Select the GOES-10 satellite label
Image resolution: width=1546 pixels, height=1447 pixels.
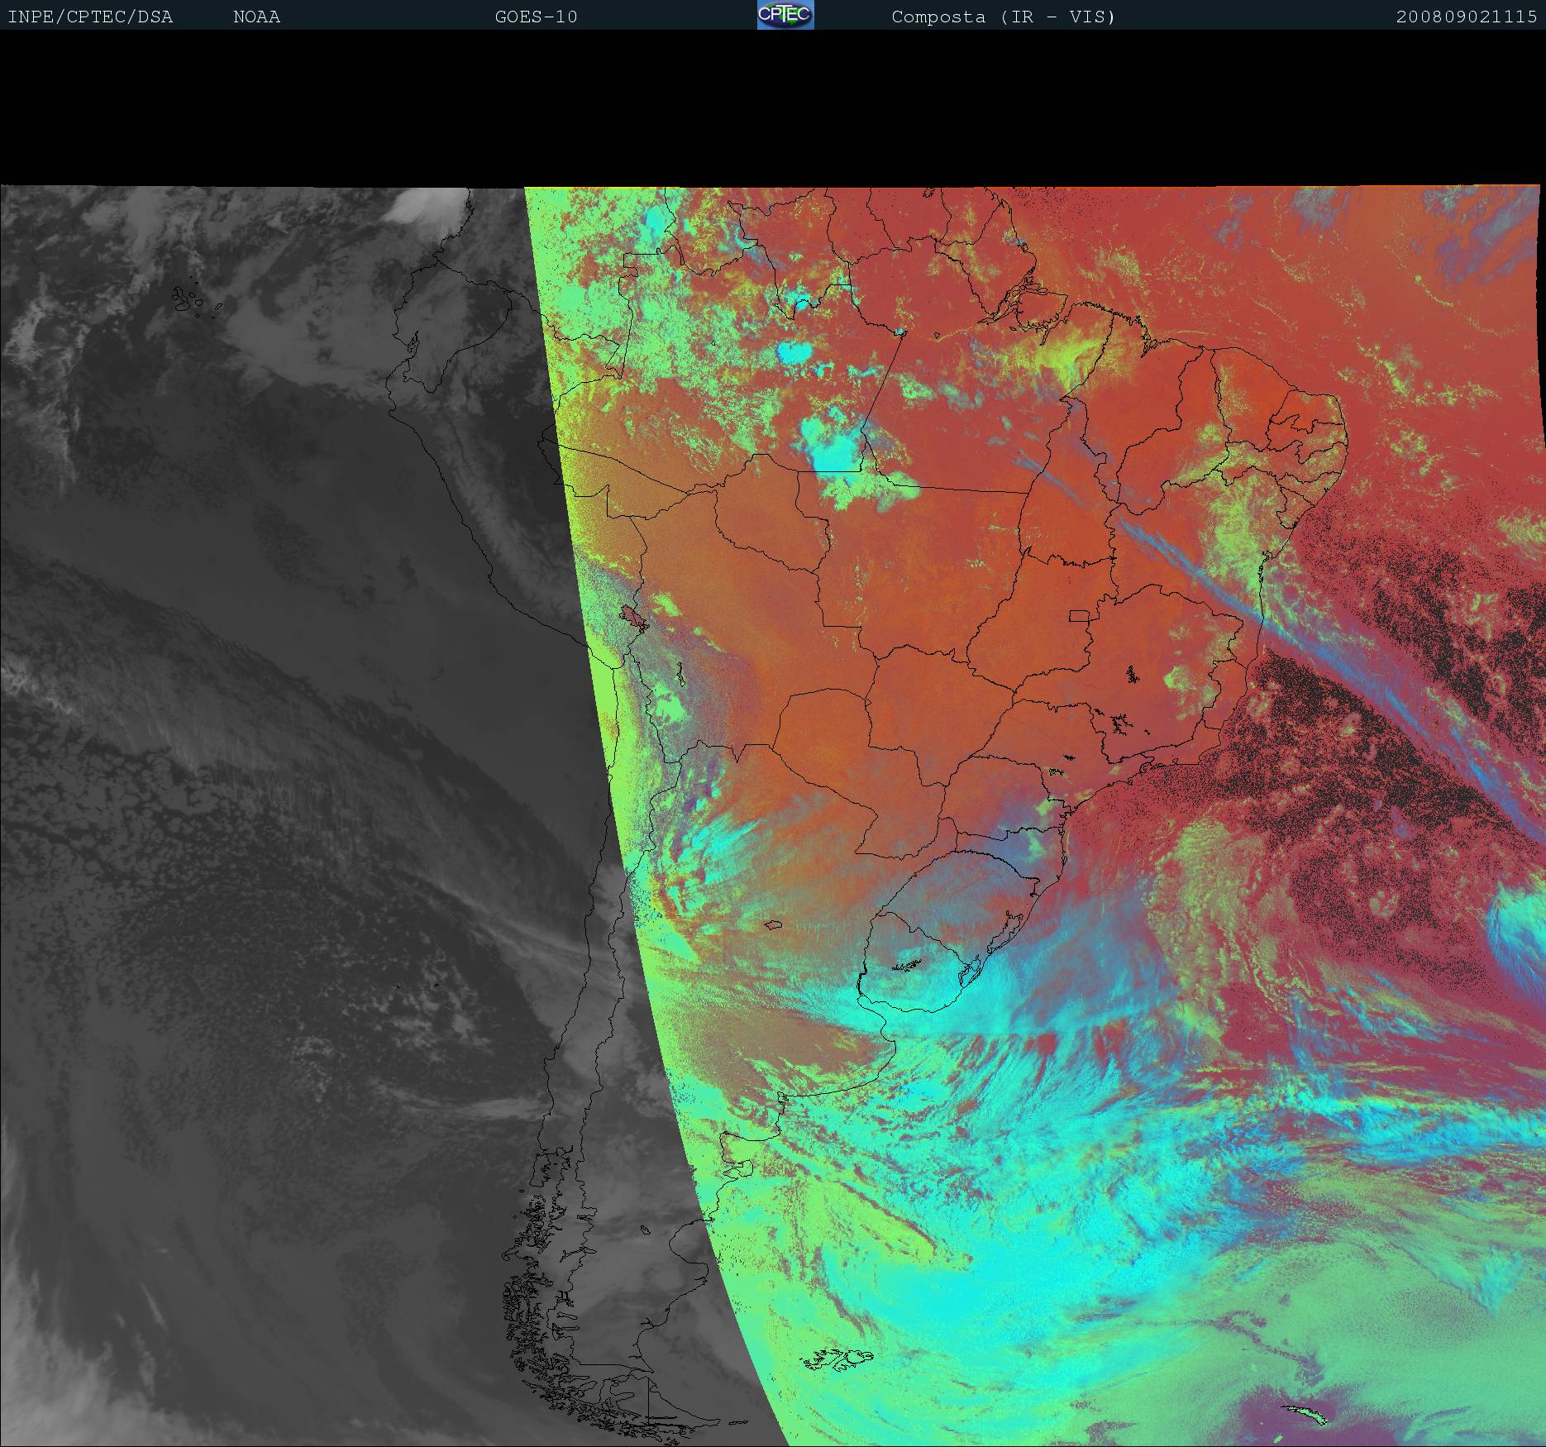[x=536, y=17]
